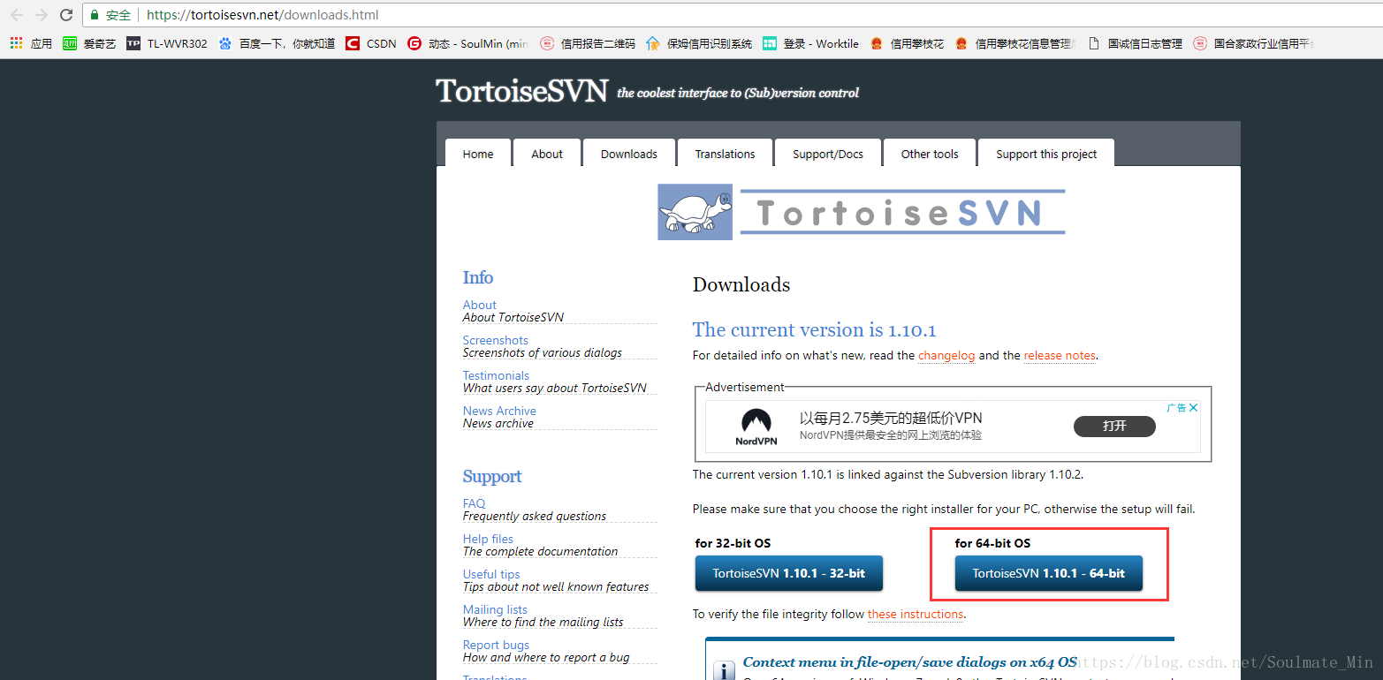Image resolution: width=1383 pixels, height=680 pixels.
Task: Download TortoiseSVN 1.10.1 64-bit installer
Action: (x=1049, y=573)
